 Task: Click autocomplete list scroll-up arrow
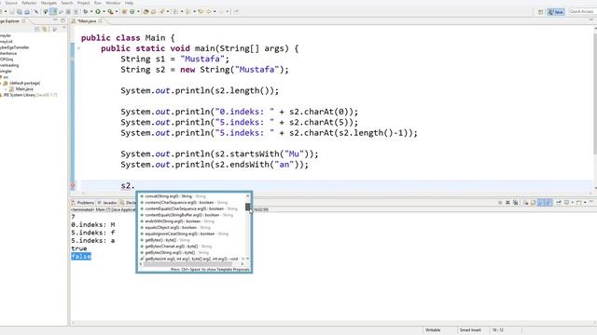click(248, 196)
